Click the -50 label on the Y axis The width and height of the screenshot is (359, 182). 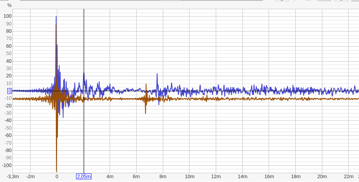pyautogui.click(x=8, y=128)
